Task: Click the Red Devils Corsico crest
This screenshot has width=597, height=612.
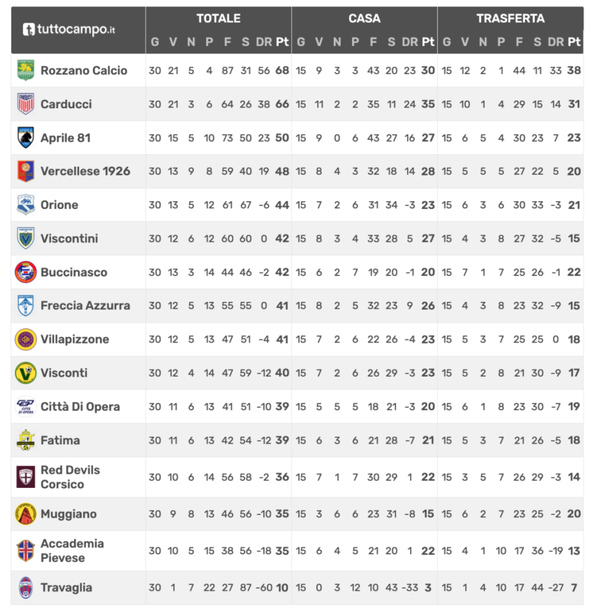Action: point(25,477)
